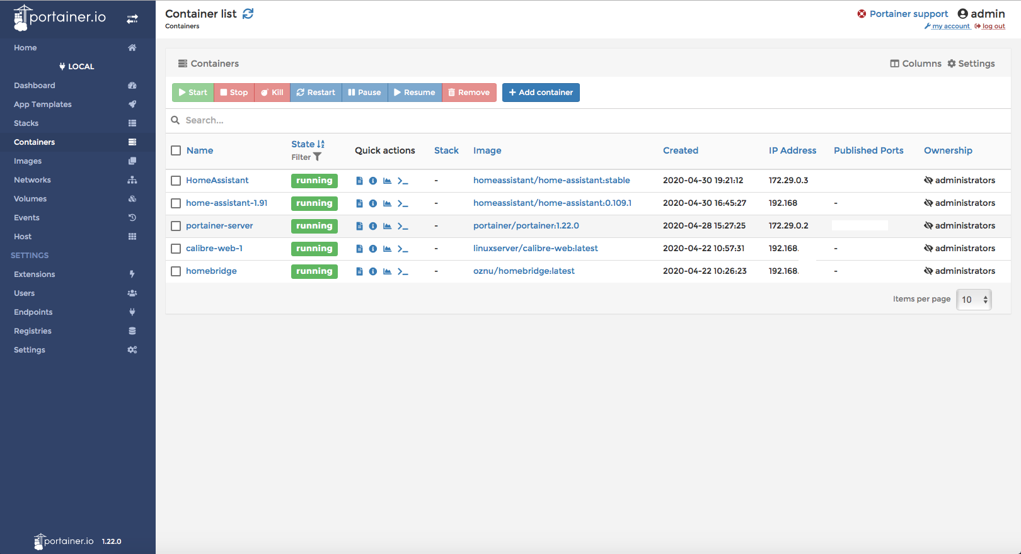The image size is (1021, 554).
Task: Check the HomeAssistant container checkbox
Action: coord(176,181)
